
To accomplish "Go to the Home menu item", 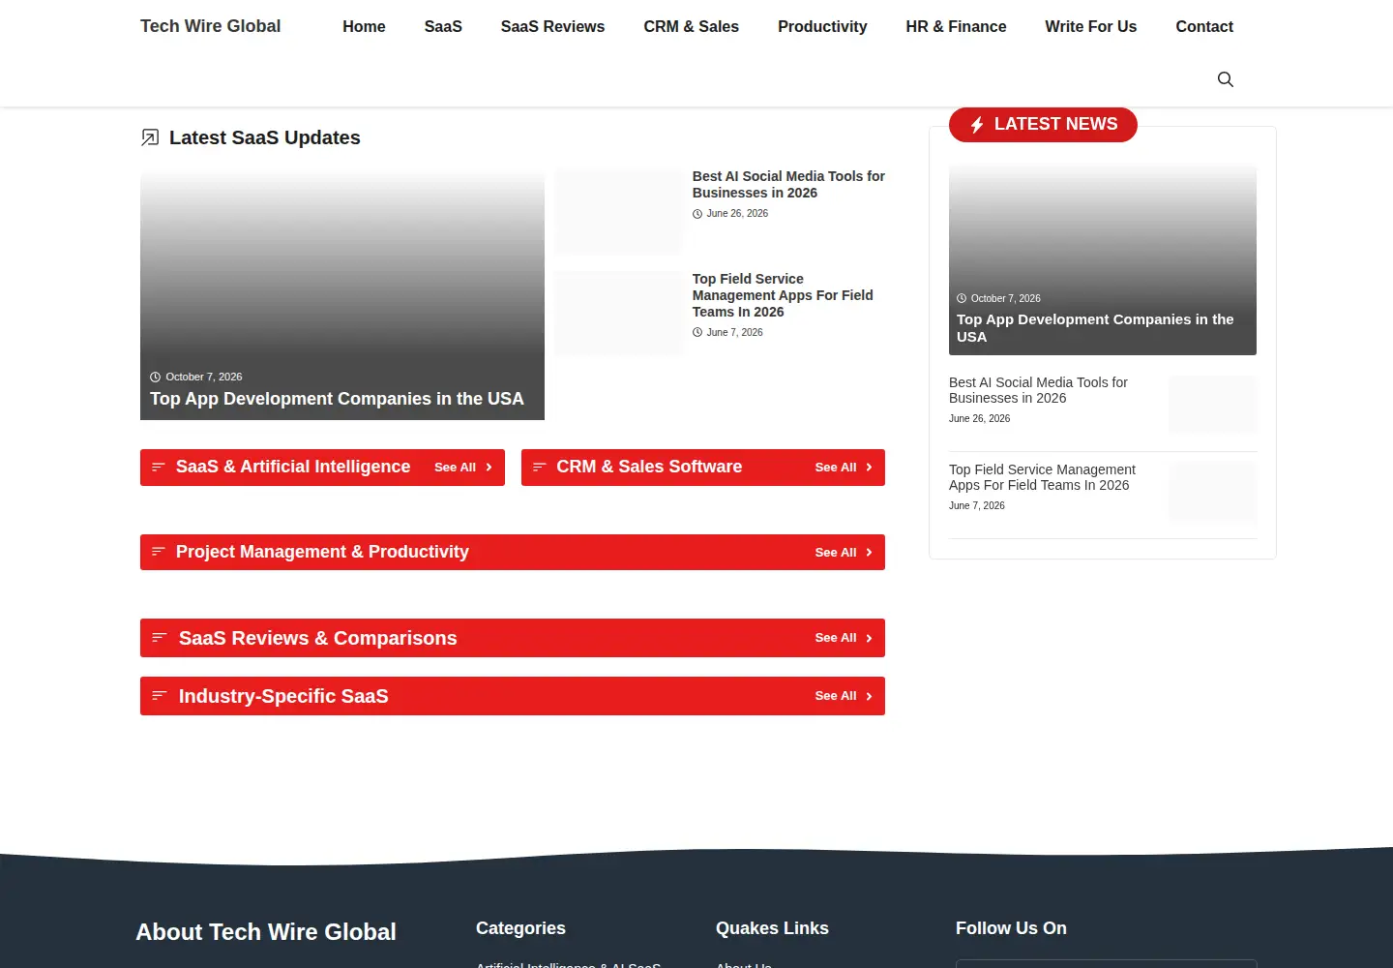I will (364, 26).
